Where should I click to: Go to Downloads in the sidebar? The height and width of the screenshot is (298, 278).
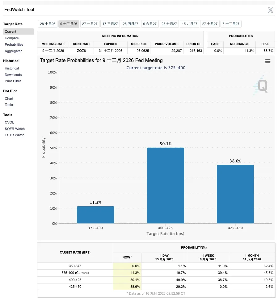pos(13,75)
